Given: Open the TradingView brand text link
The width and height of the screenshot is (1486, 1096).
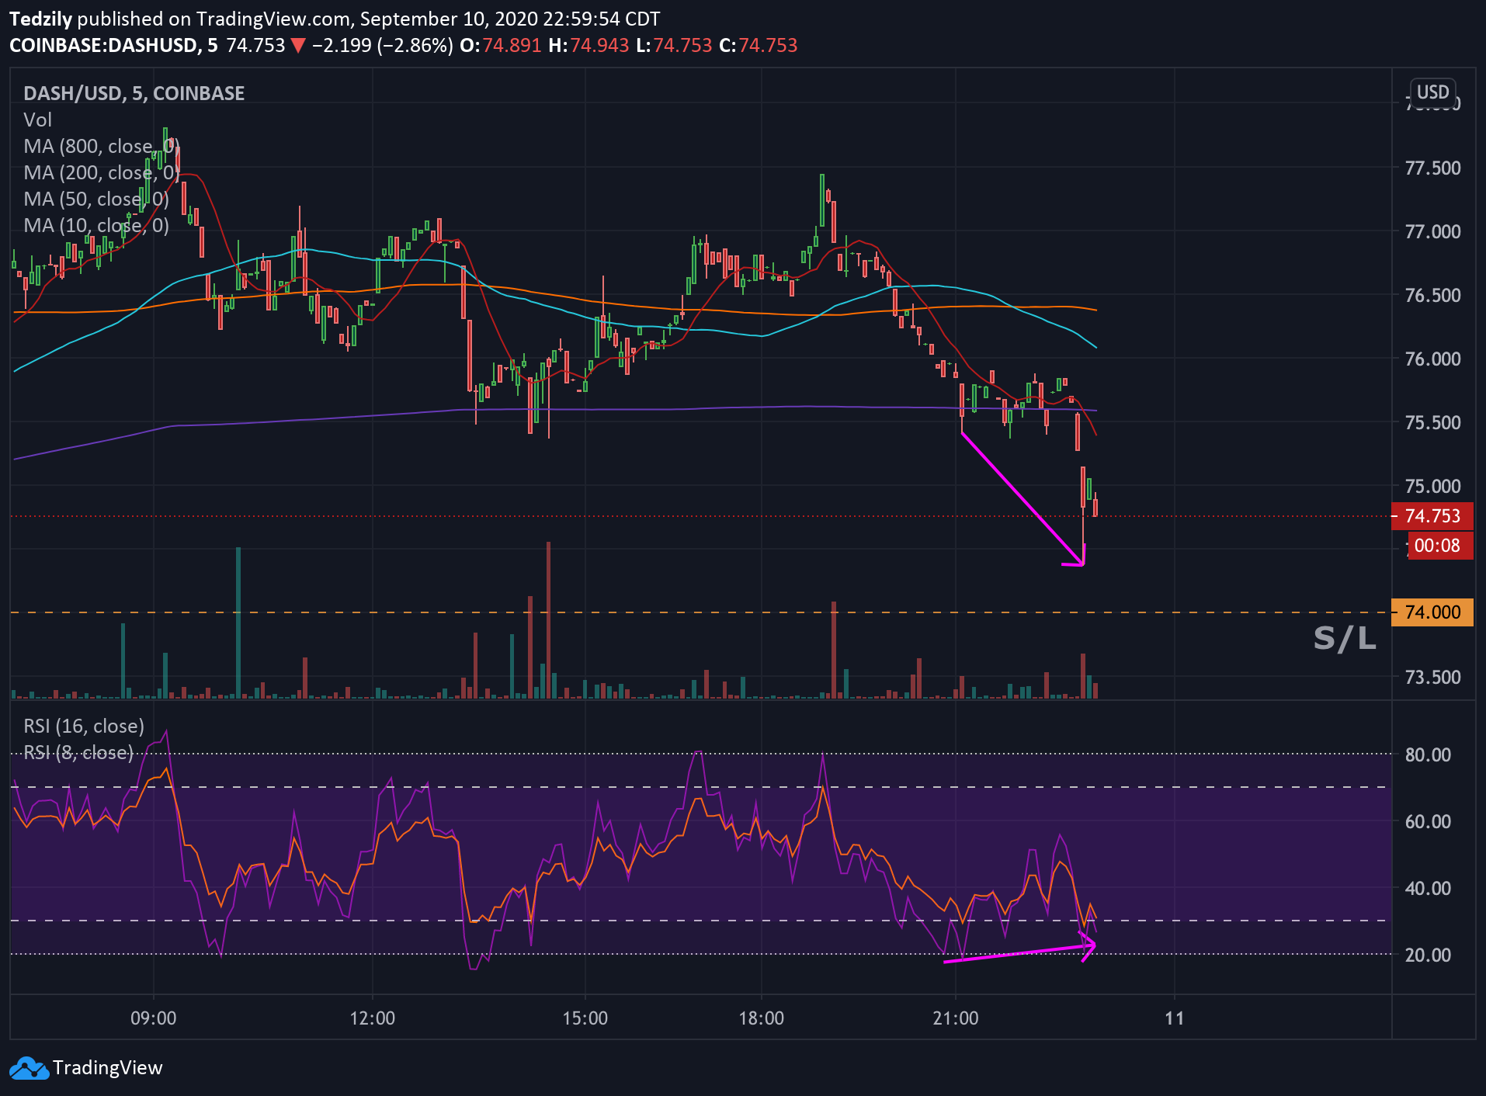Looking at the screenshot, I should click(107, 1068).
